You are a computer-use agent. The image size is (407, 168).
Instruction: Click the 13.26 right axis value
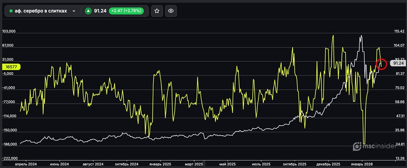[399, 158]
